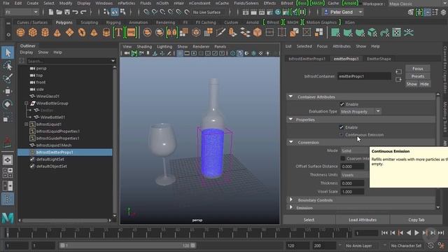The height and width of the screenshot is (252, 448).
Task: Click the New Scene icon
Action: pos(51,12)
